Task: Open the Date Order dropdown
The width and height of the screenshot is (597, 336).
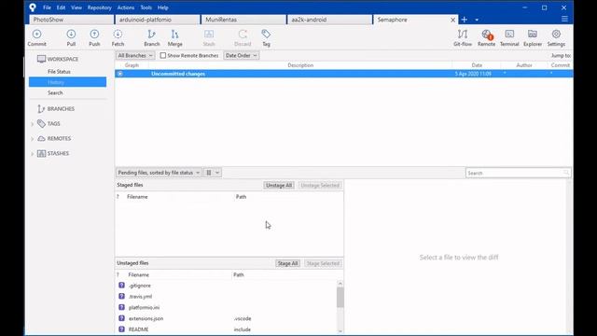Action: coord(241,56)
